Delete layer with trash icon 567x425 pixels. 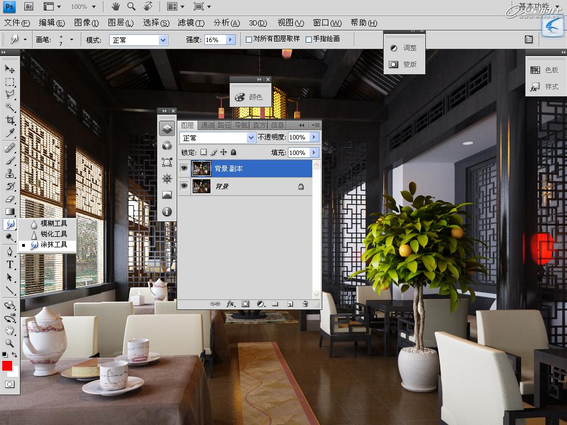(305, 304)
